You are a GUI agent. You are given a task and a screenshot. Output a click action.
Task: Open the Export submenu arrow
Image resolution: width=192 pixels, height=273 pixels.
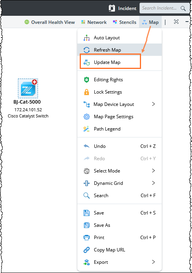click(x=153, y=262)
